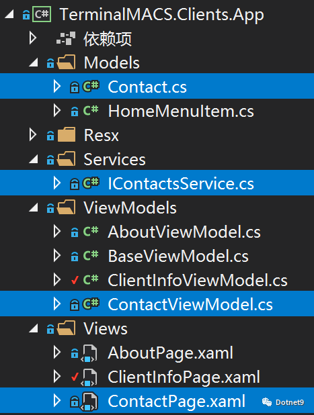Expand the AboutViewModel.cs node arrow
This screenshot has width=314, height=415.
click(x=57, y=232)
